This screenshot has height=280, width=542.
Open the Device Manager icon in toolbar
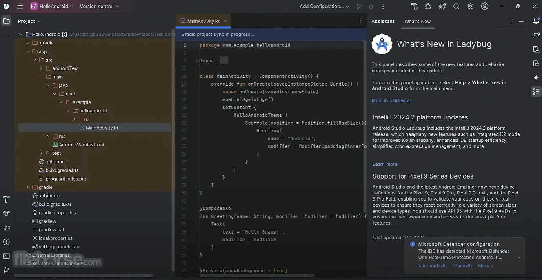414,6
